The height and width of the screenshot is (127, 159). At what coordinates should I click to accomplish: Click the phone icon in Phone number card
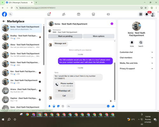coord(57,84)
